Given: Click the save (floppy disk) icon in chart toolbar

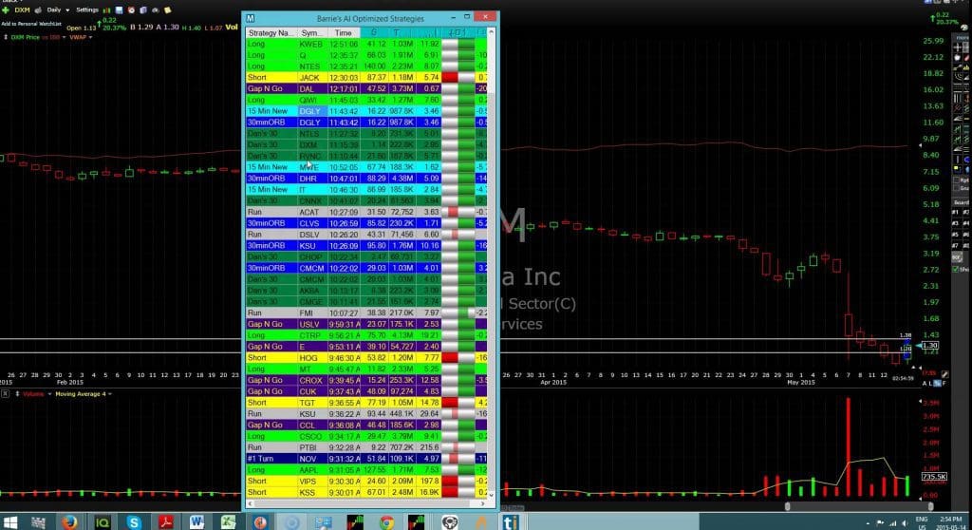Looking at the screenshot, I should [119, 10].
